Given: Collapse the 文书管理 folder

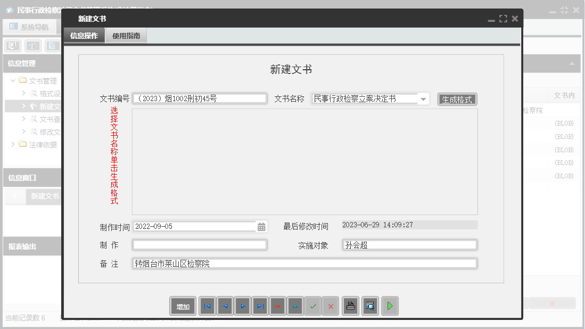Looking at the screenshot, I should coord(12,81).
